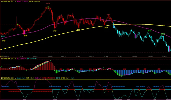Click the 指引线 35.01 readout

tap(65, 78)
